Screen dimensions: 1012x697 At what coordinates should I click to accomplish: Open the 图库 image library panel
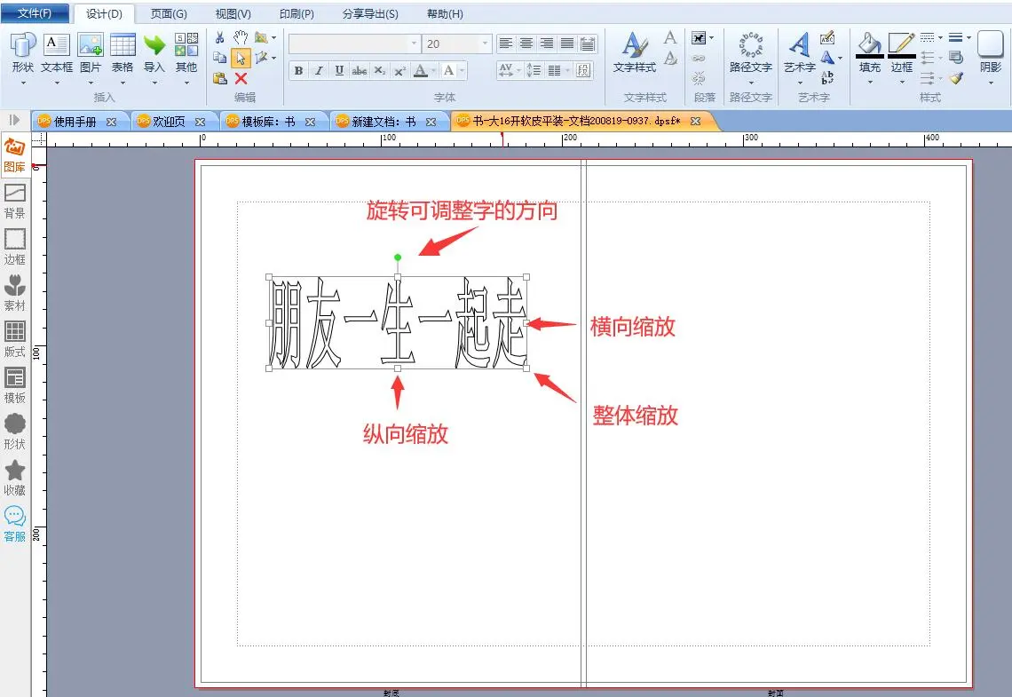[x=15, y=154]
